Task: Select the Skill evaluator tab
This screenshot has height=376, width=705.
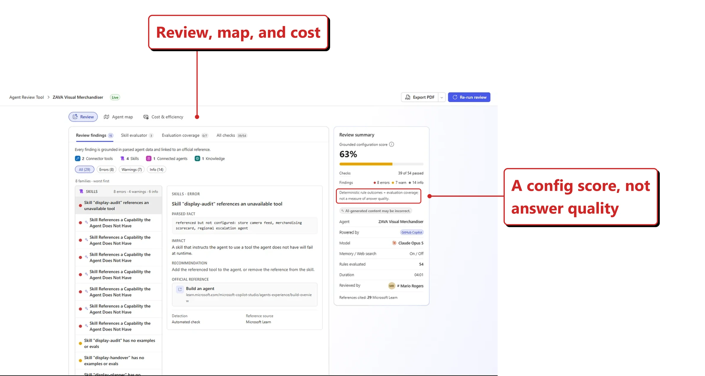Action: (x=137, y=135)
